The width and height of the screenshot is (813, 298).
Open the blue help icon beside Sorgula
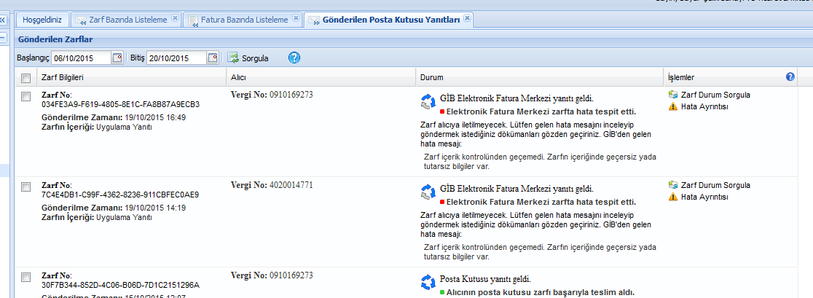click(x=294, y=58)
